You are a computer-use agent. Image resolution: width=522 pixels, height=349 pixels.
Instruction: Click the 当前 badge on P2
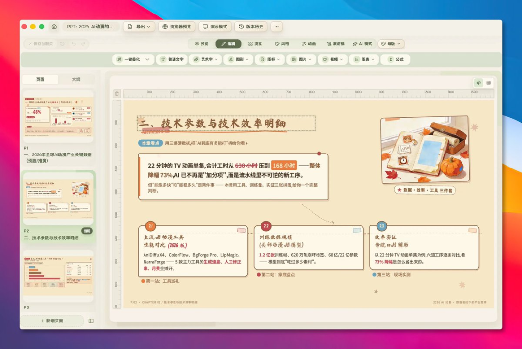(87, 231)
